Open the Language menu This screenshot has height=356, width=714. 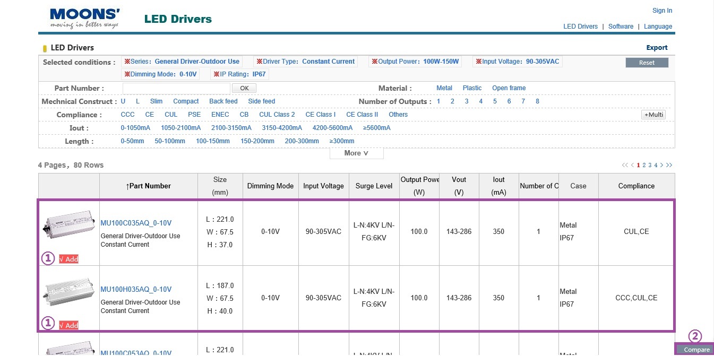click(x=658, y=27)
